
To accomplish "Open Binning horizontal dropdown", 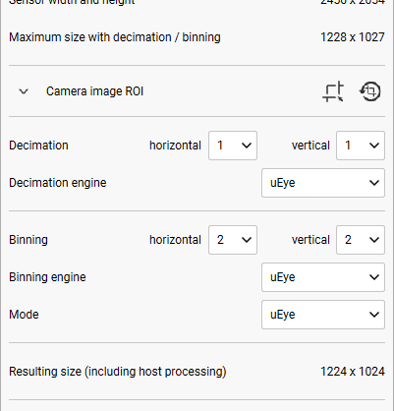I will [x=233, y=240].
